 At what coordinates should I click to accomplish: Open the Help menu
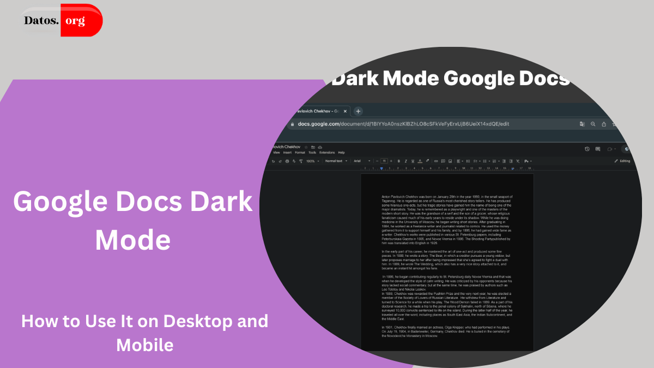[341, 153]
